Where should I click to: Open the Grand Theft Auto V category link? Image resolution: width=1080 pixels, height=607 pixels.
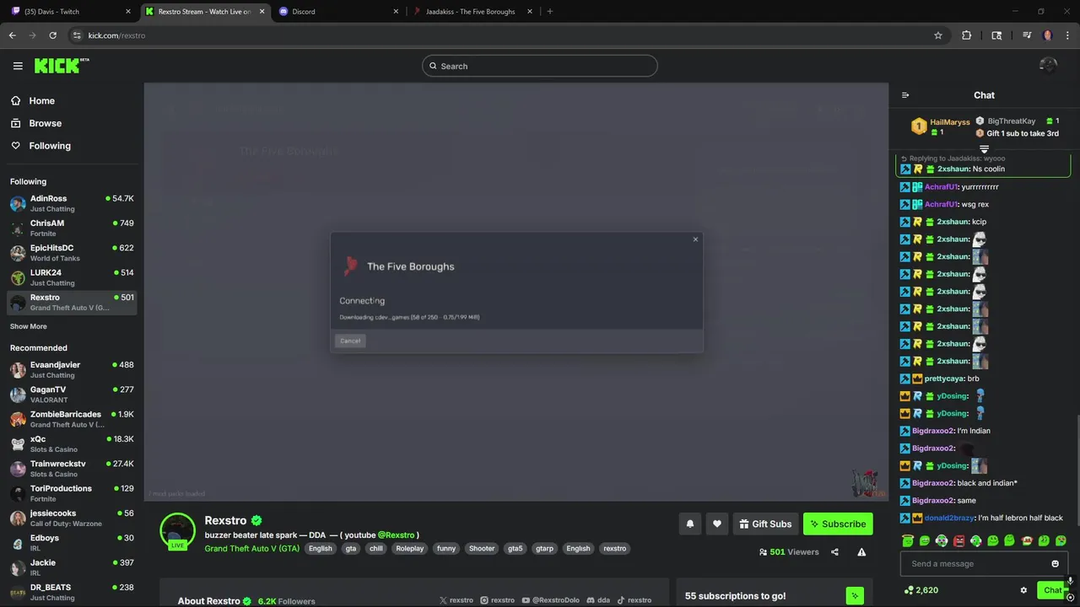click(x=251, y=548)
